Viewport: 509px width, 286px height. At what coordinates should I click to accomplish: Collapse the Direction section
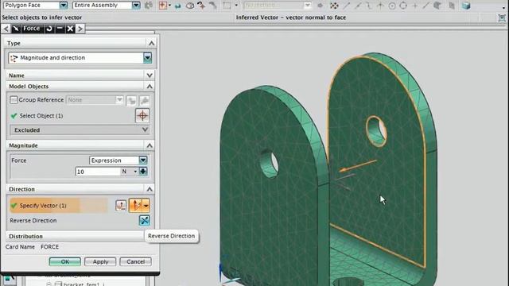(150, 189)
